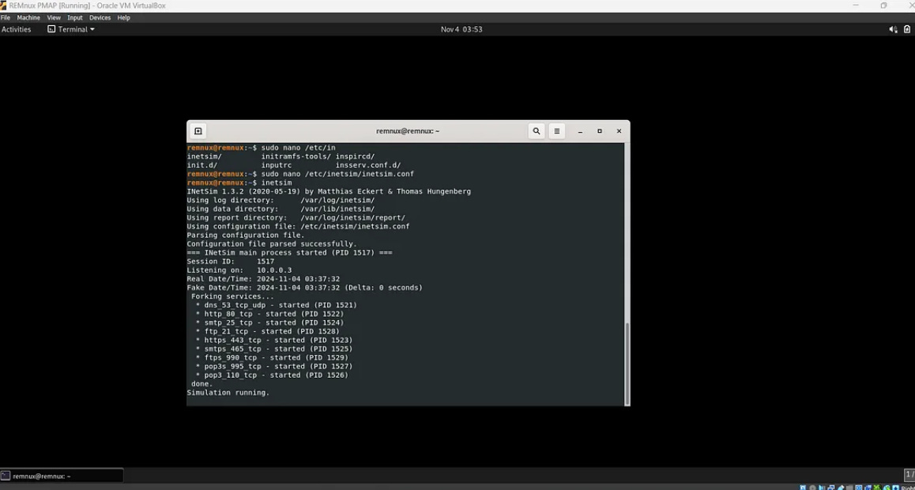Click the 'Using data directory' line

pyautogui.click(x=281, y=209)
